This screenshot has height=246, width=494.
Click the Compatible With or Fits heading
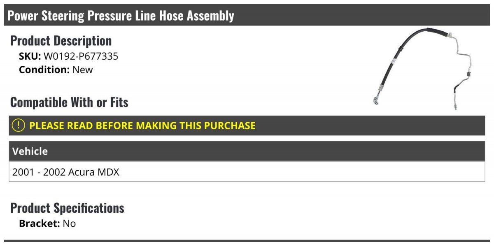click(69, 102)
